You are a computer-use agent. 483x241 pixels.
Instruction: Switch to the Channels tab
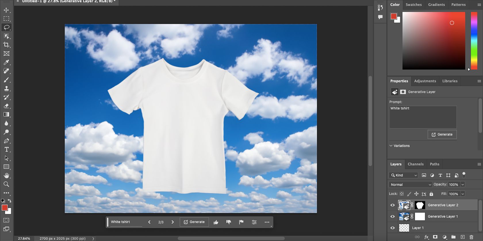click(x=415, y=164)
